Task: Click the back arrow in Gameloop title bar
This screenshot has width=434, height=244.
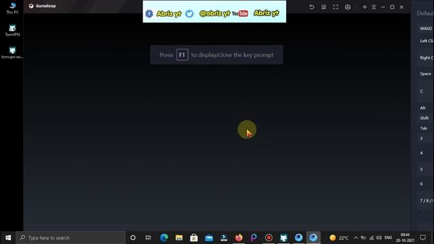Action: [x=312, y=7]
